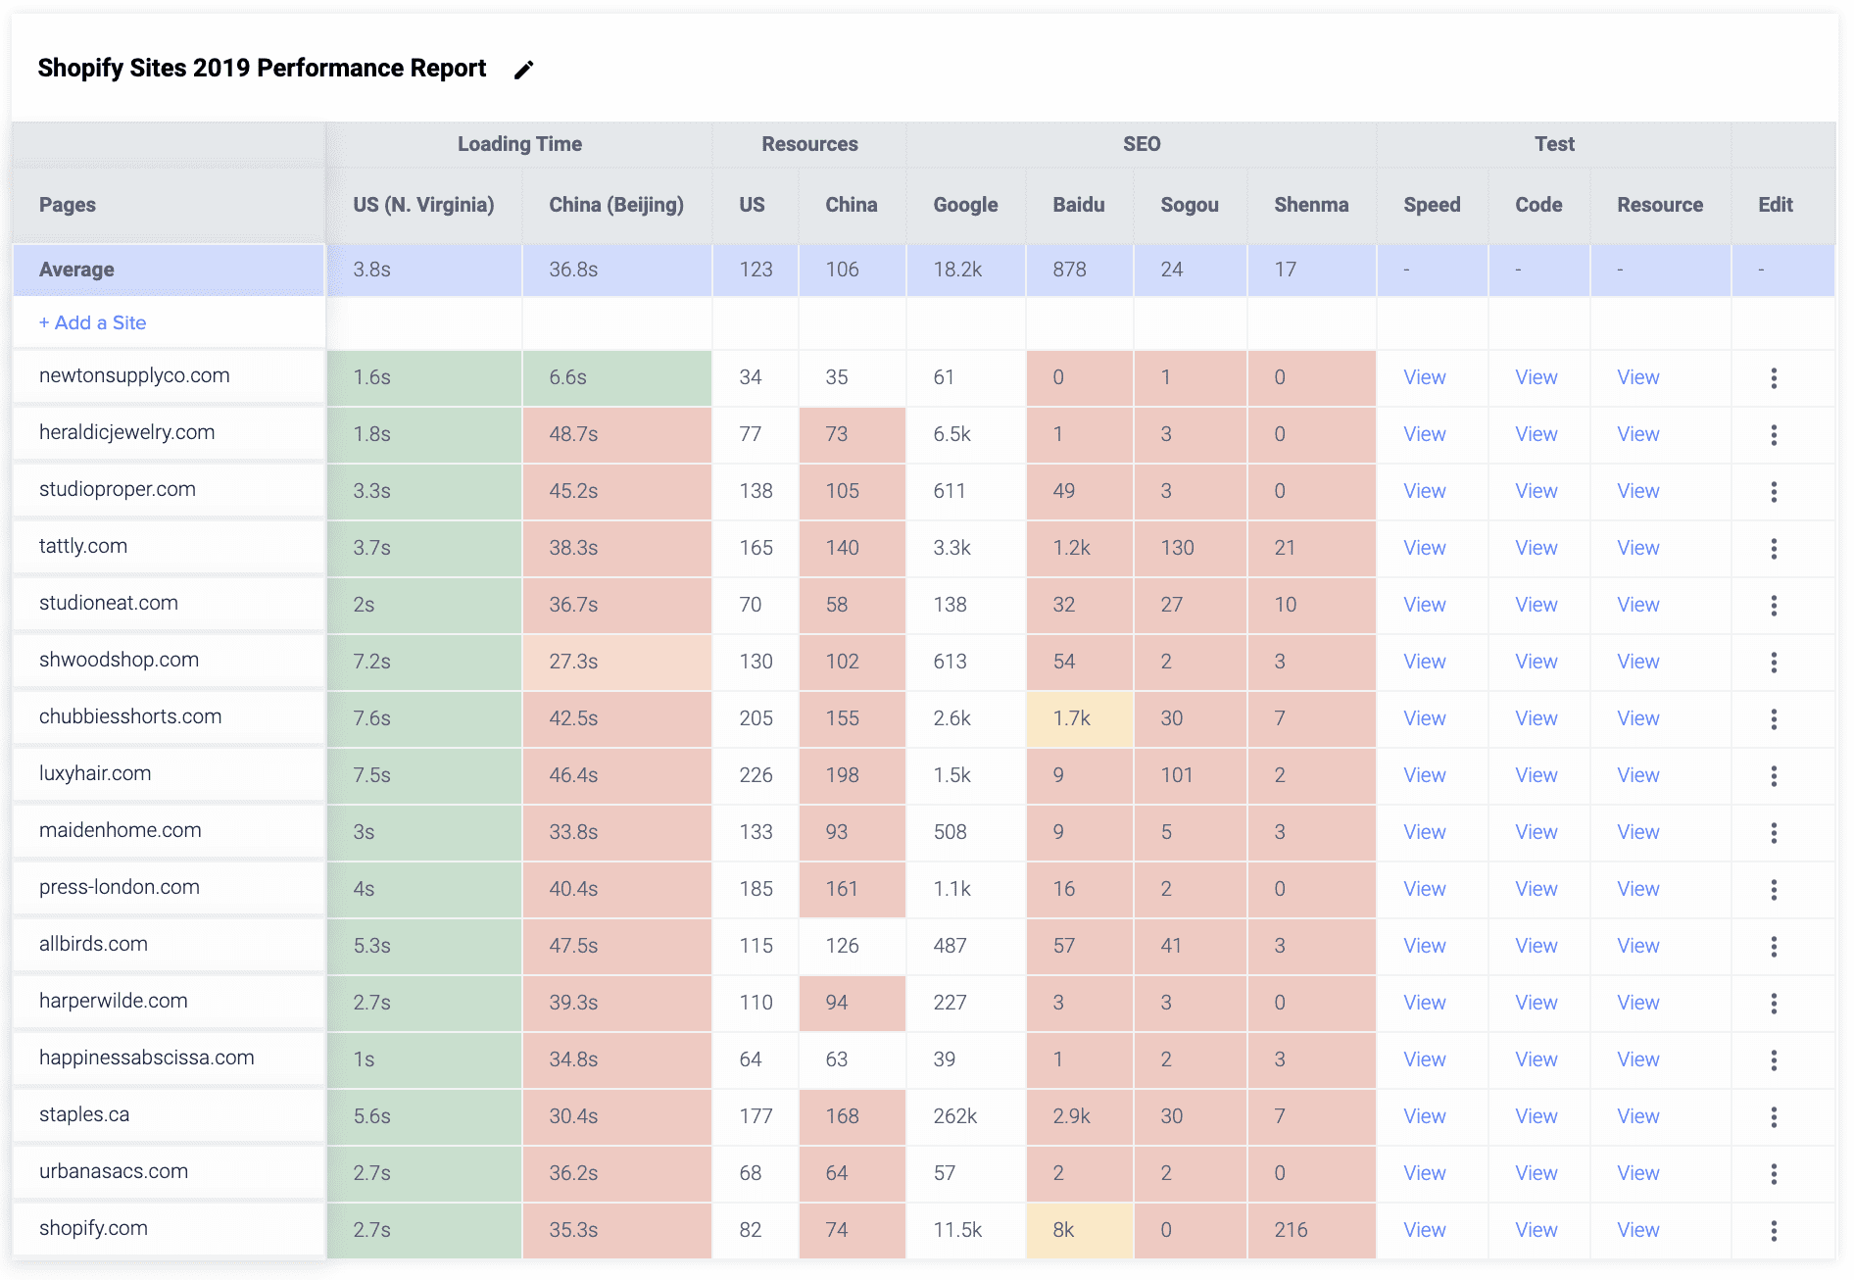
Task: Open edit menu for heraldicjewelry.com row
Action: click(1774, 435)
